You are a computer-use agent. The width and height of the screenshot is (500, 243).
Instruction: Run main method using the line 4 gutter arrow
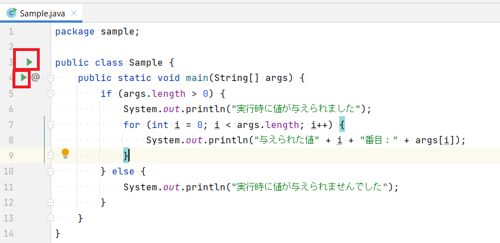coord(24,77)
